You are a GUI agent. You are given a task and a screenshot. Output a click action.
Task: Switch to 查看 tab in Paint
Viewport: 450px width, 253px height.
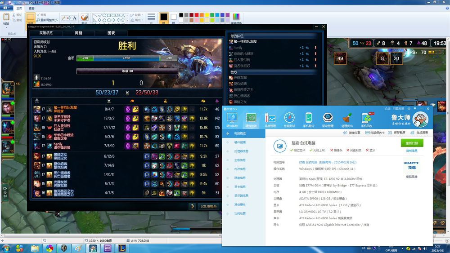pyautogui.click(x=31, y=8)
